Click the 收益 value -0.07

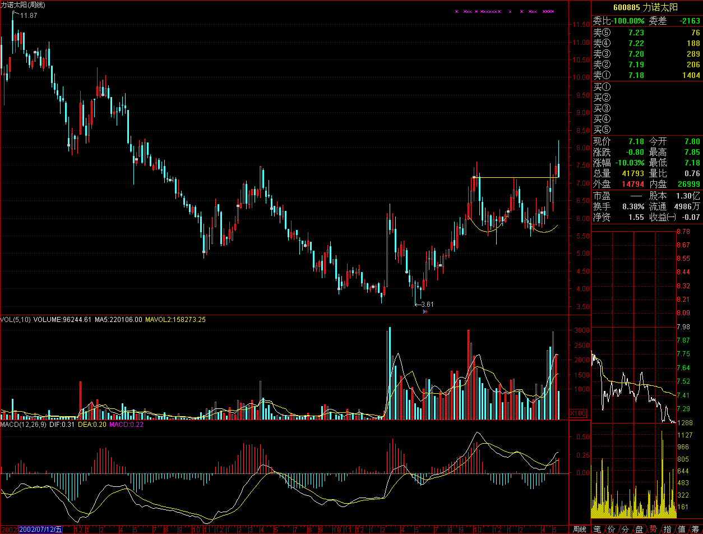[x=691, y=217]
